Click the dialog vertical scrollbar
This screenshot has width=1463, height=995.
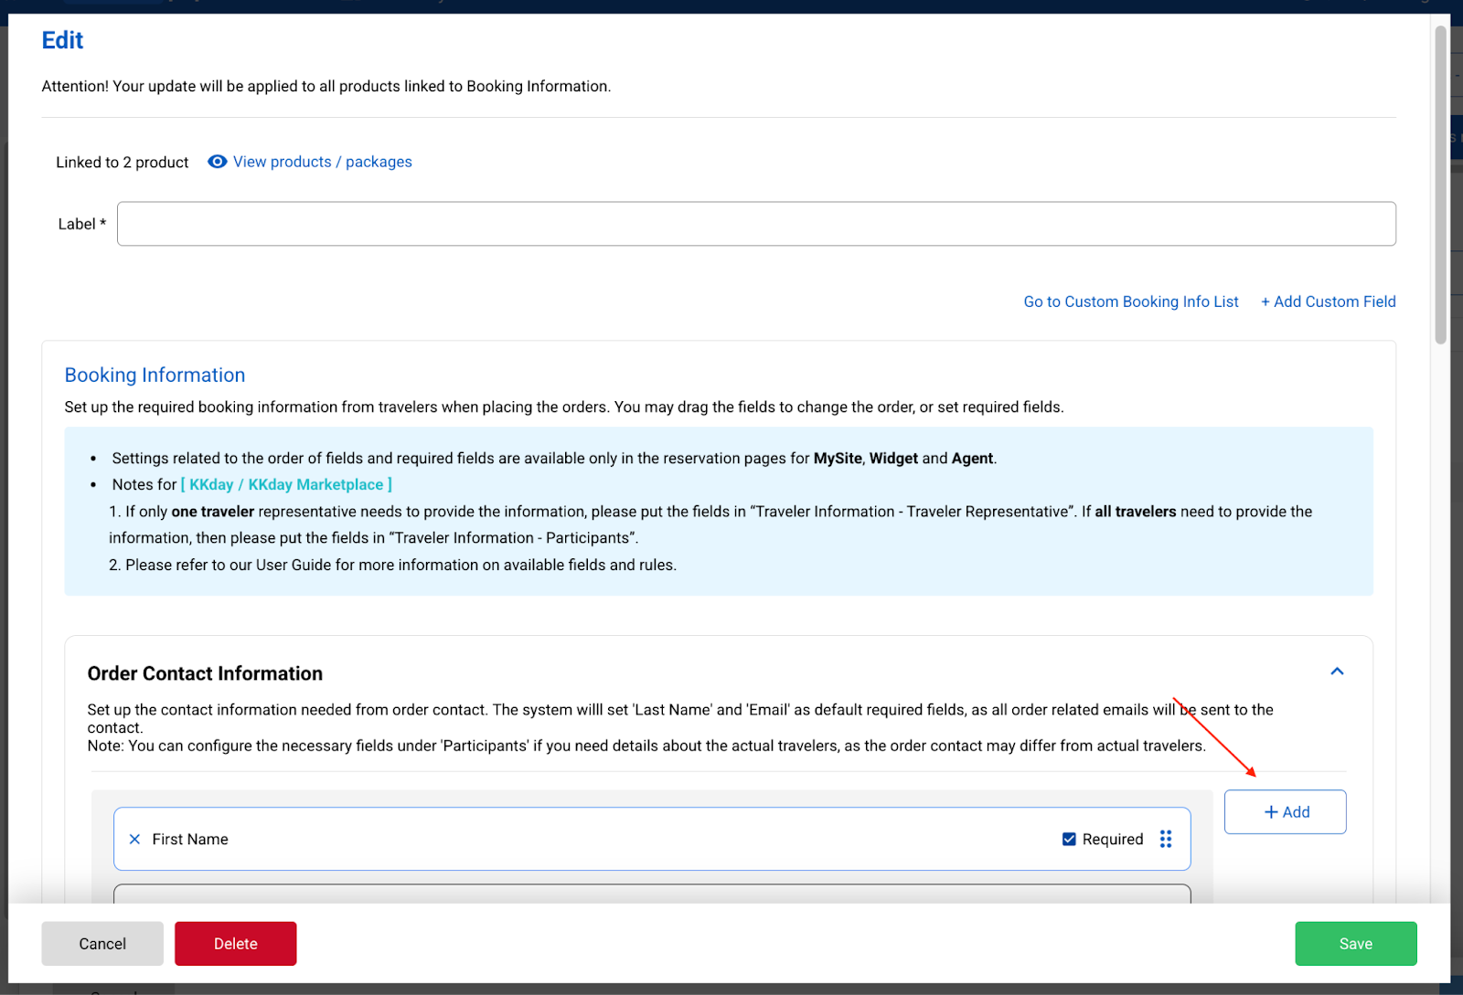point(1441,185)
